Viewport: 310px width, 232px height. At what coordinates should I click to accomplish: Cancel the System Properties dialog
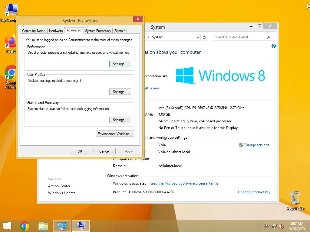pyautogui.click(x=104, y=151)
